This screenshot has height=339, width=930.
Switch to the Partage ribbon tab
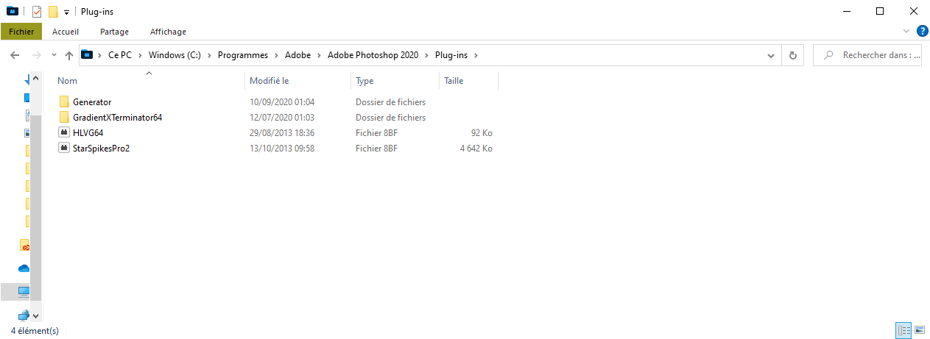114,32
